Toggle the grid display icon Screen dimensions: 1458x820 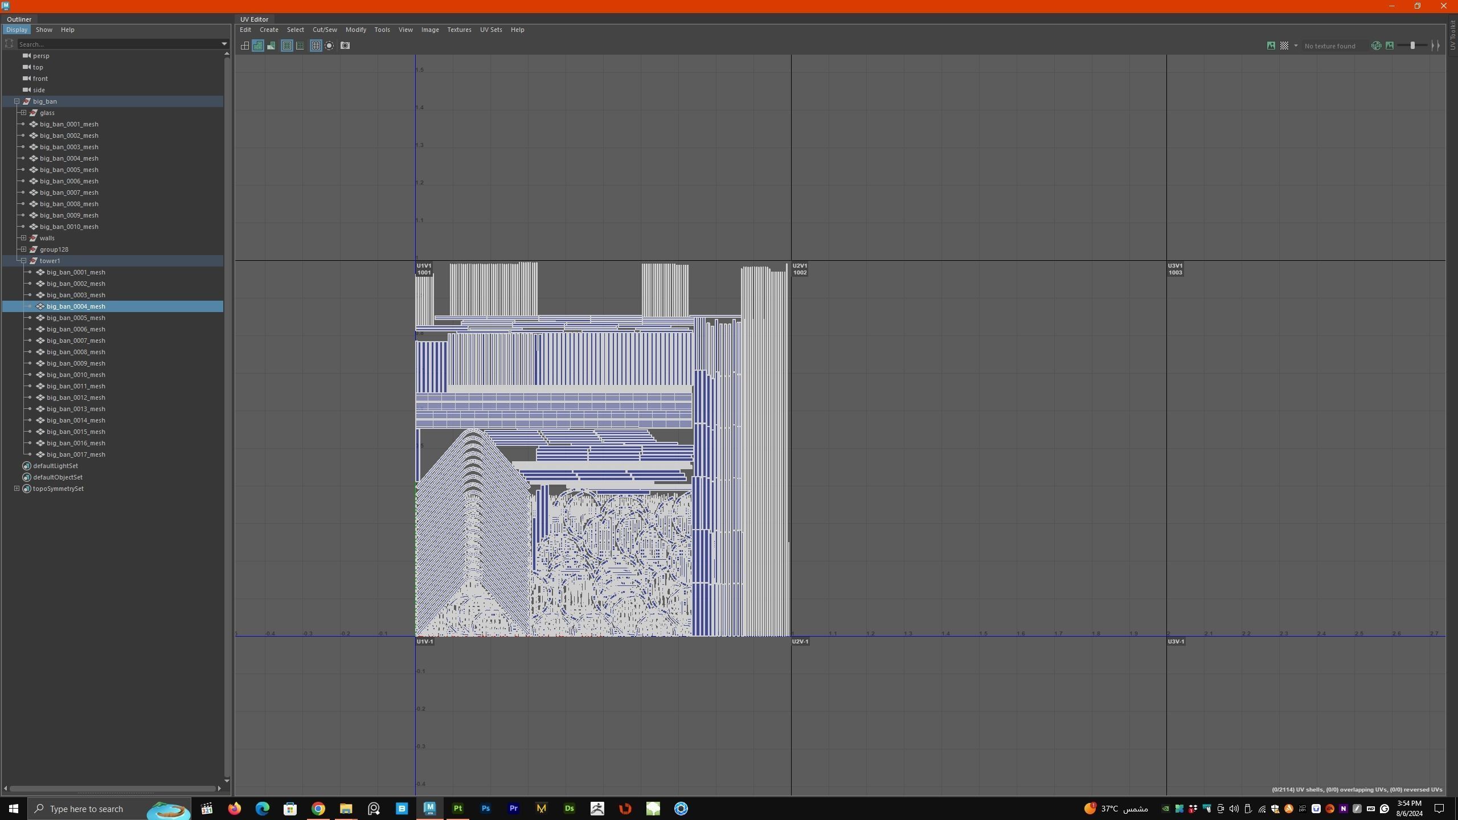pos(316,46)
